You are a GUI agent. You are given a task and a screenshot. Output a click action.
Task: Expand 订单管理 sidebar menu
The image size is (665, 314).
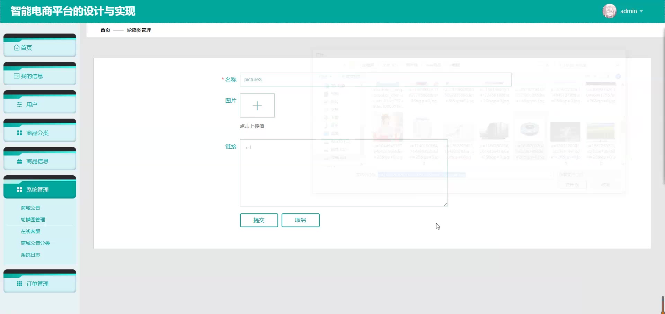(40, 281)
